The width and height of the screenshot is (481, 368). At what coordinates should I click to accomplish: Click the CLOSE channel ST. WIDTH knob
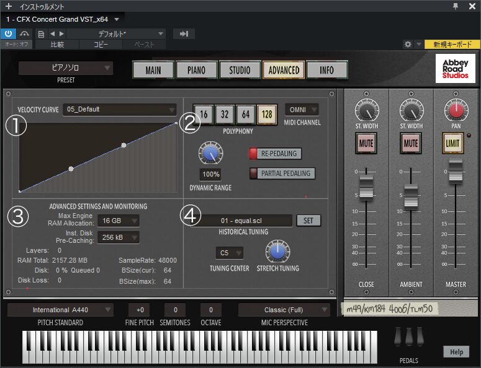click(367, 110)
